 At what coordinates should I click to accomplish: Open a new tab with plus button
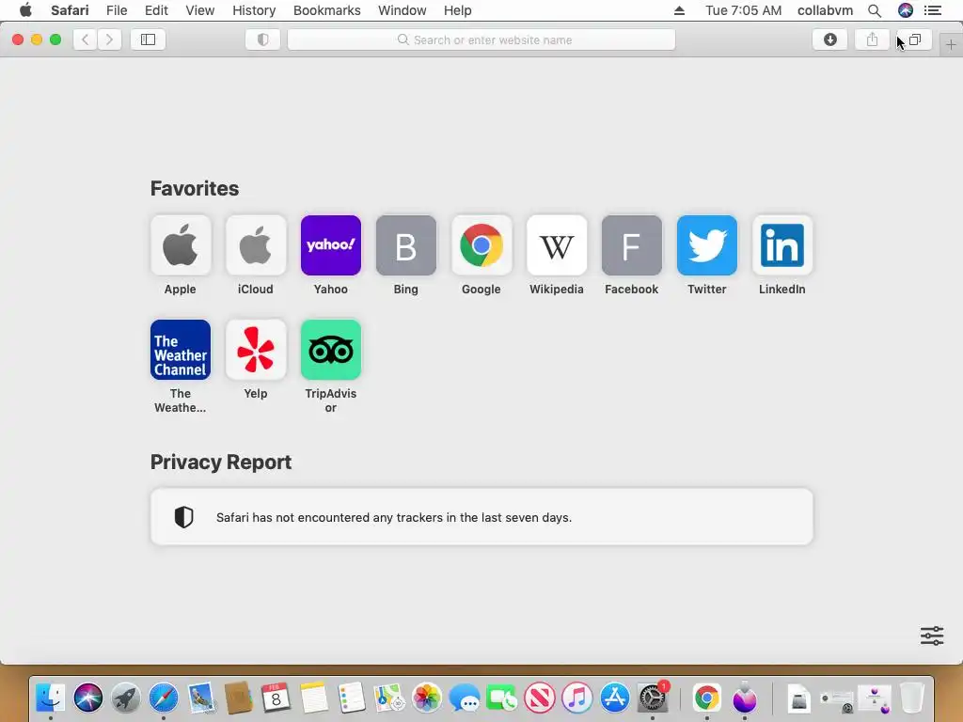[x=951, y=44]
